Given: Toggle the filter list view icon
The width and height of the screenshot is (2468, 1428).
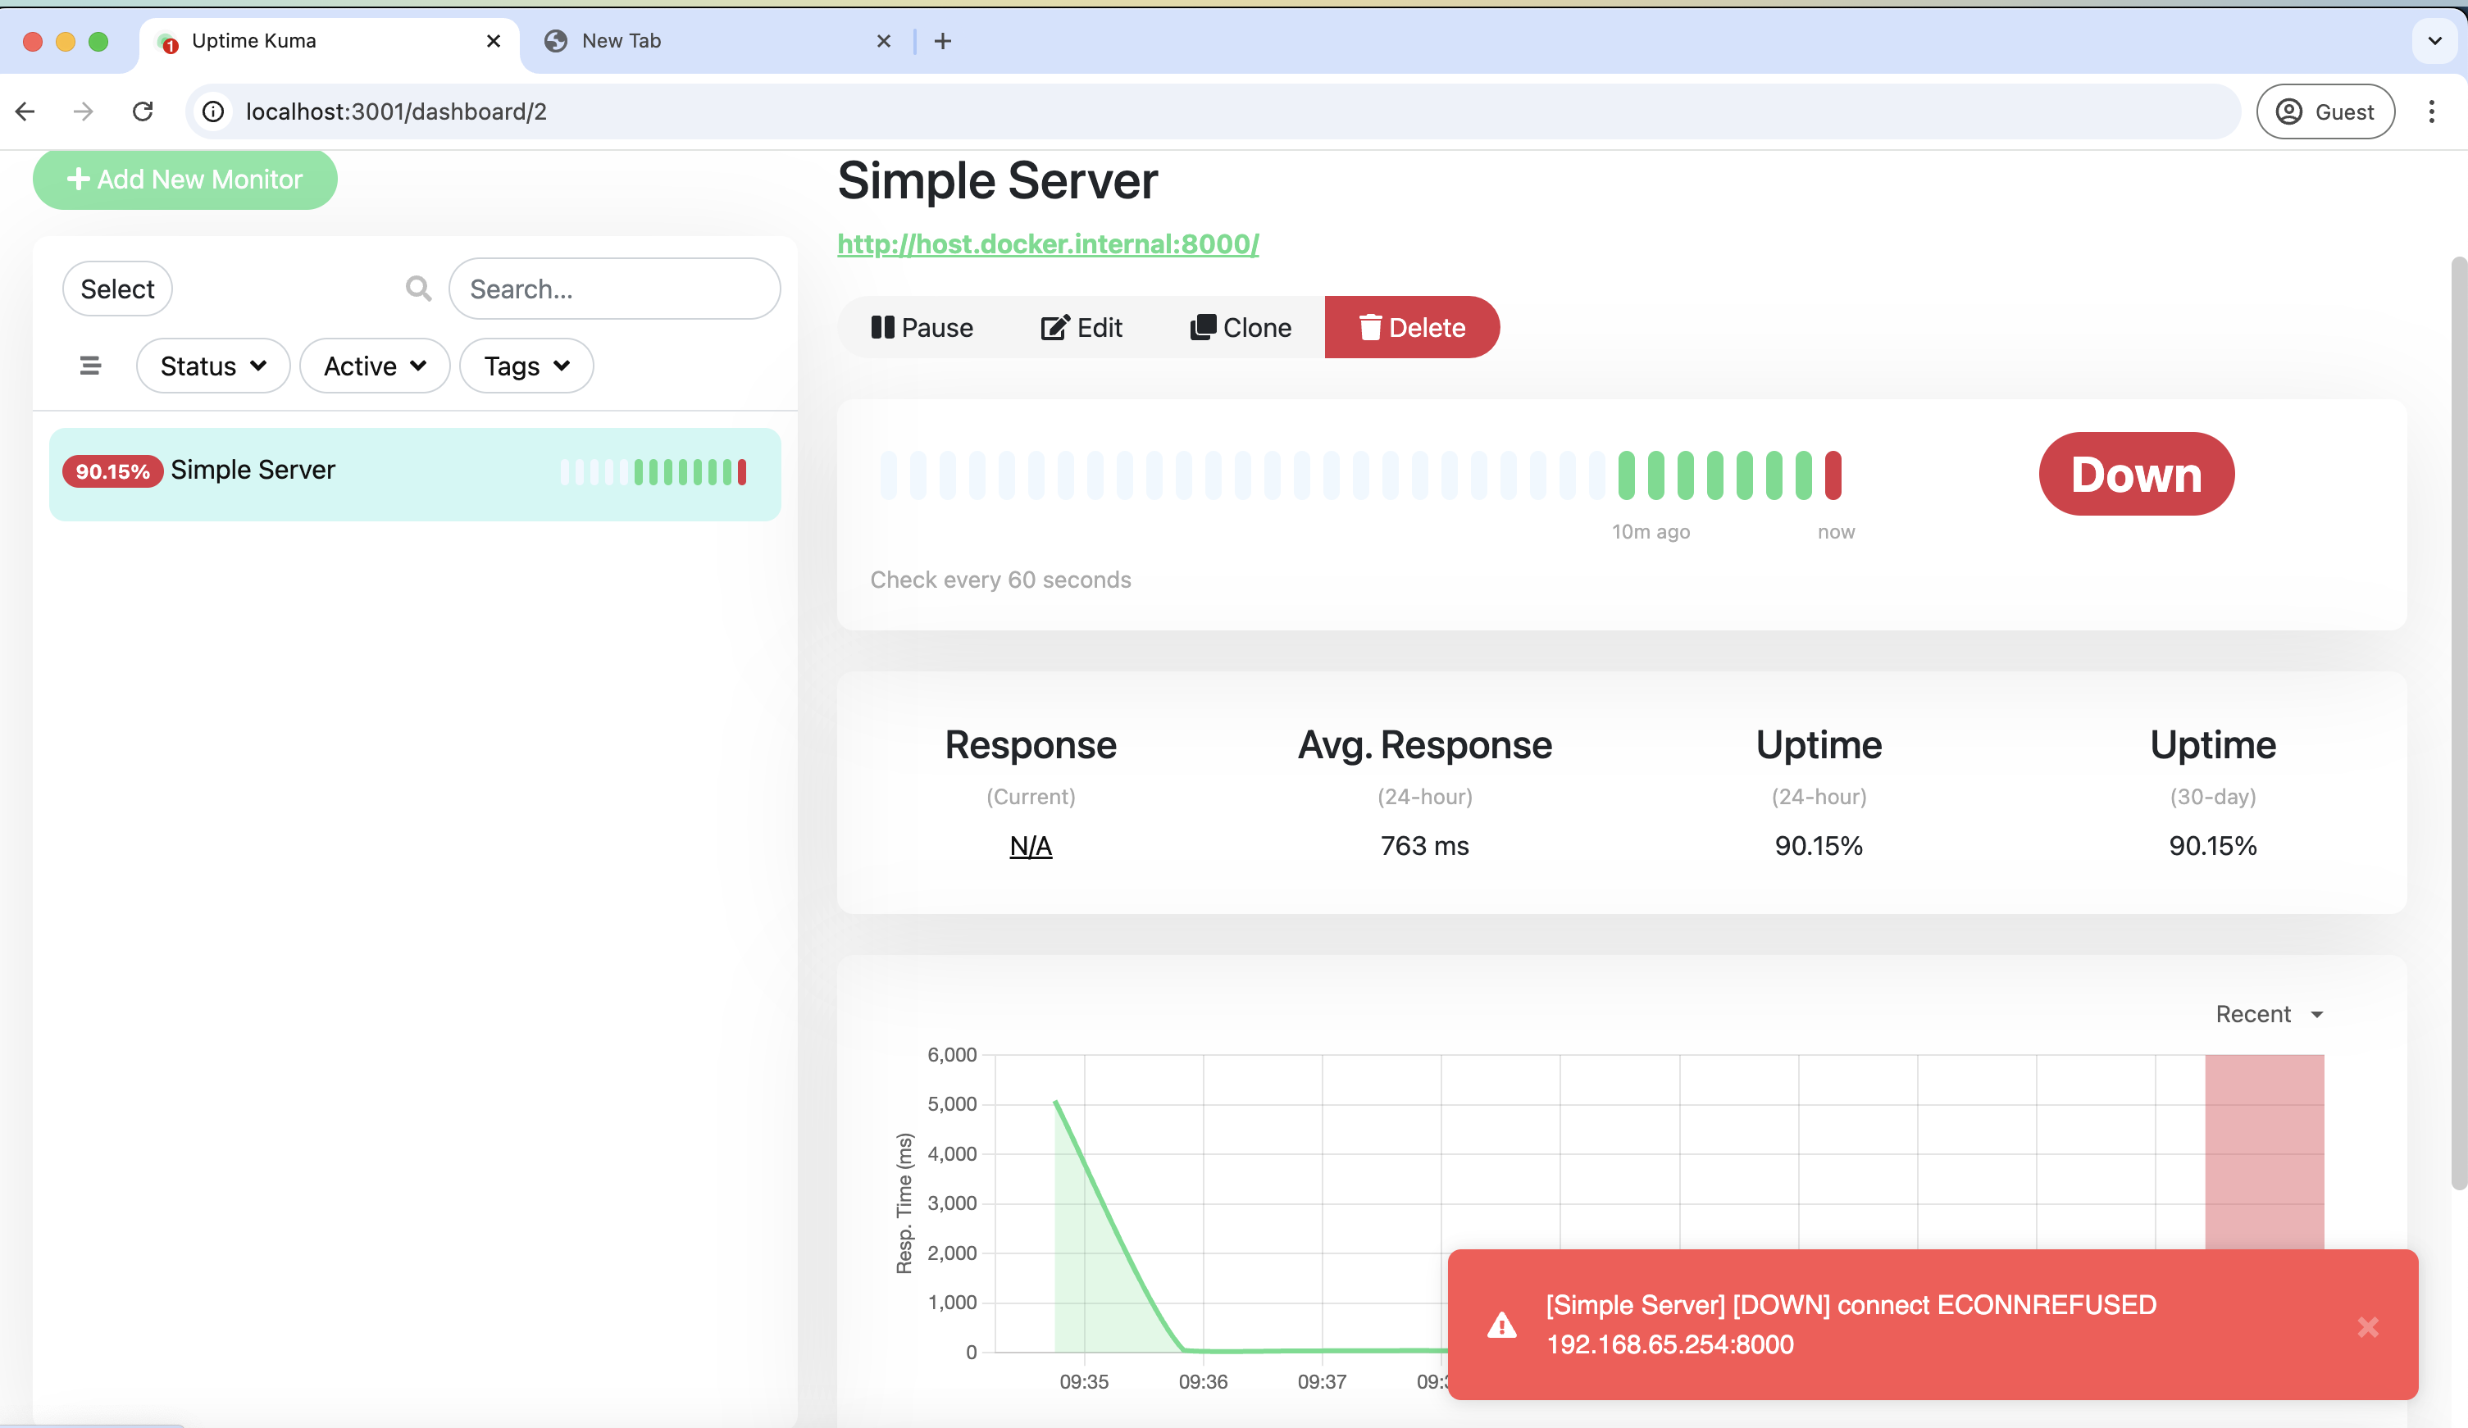Looking at the screenshot, I should pos(89,366).
